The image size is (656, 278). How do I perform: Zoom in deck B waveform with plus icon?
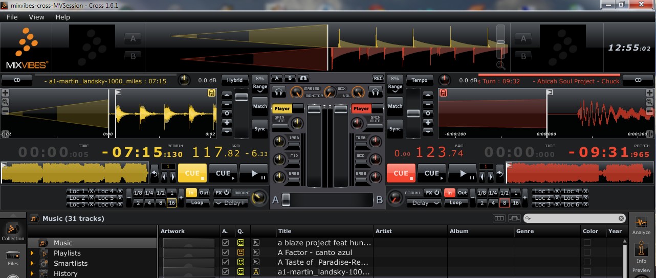point(650,93)
